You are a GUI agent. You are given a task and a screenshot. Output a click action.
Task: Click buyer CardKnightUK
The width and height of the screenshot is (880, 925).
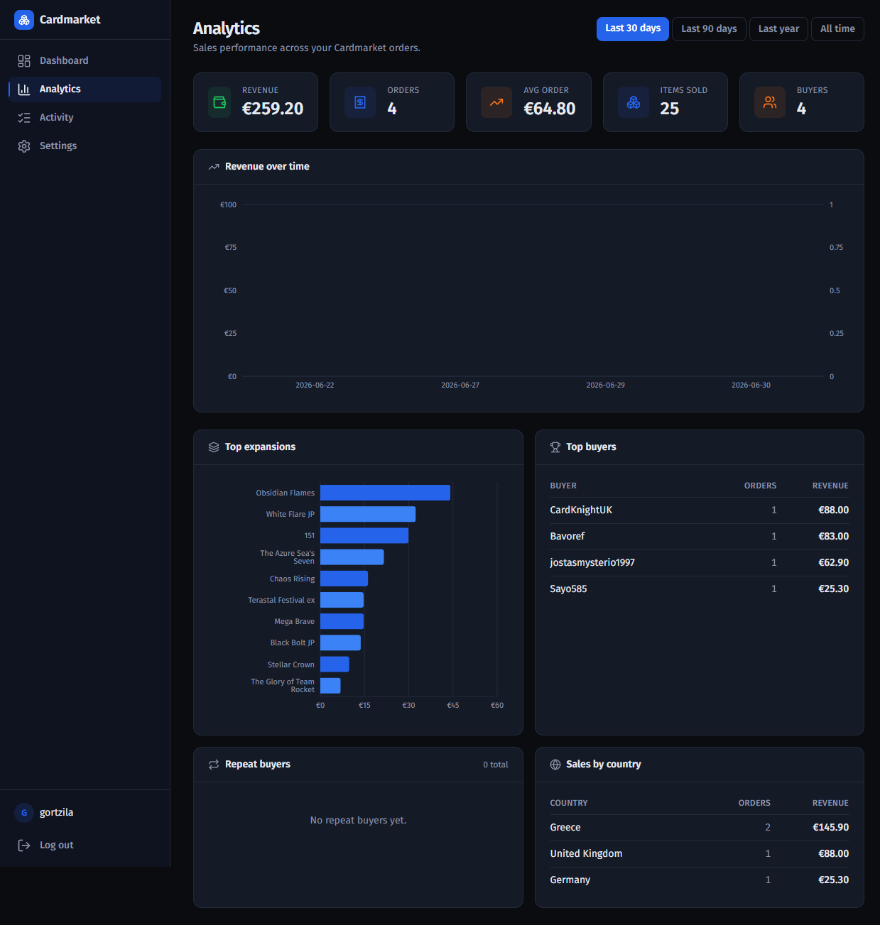(581, 510)
